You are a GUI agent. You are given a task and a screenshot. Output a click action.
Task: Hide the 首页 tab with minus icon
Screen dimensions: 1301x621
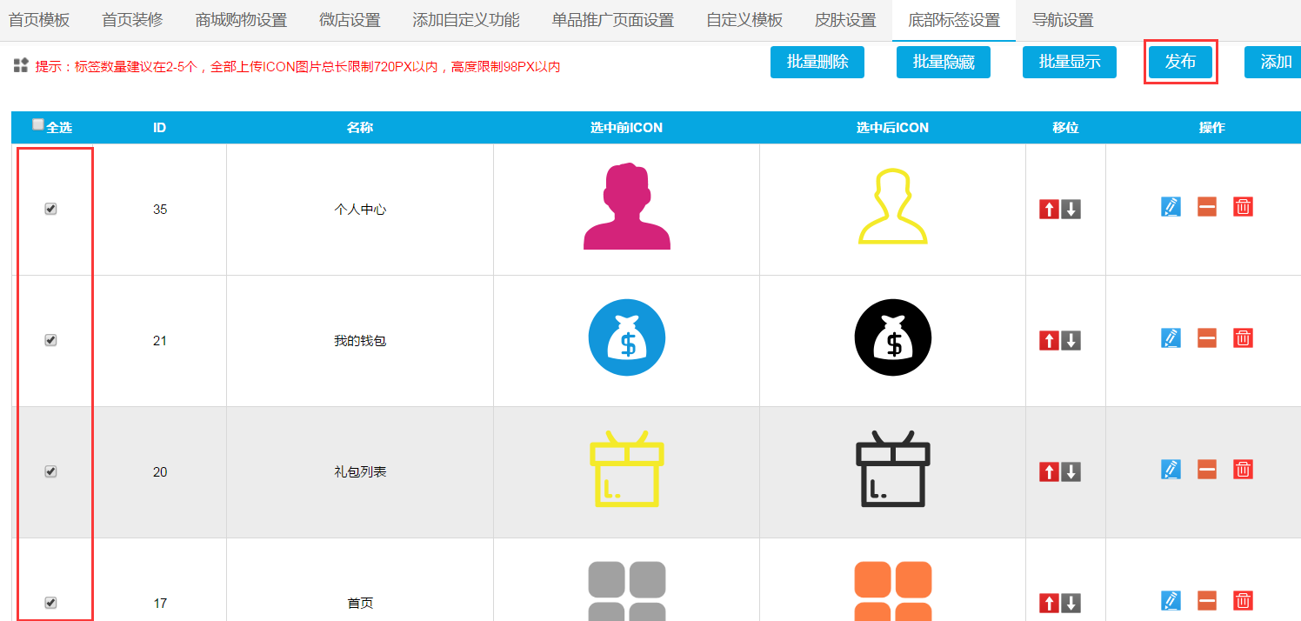click(x=1207, y=601)
